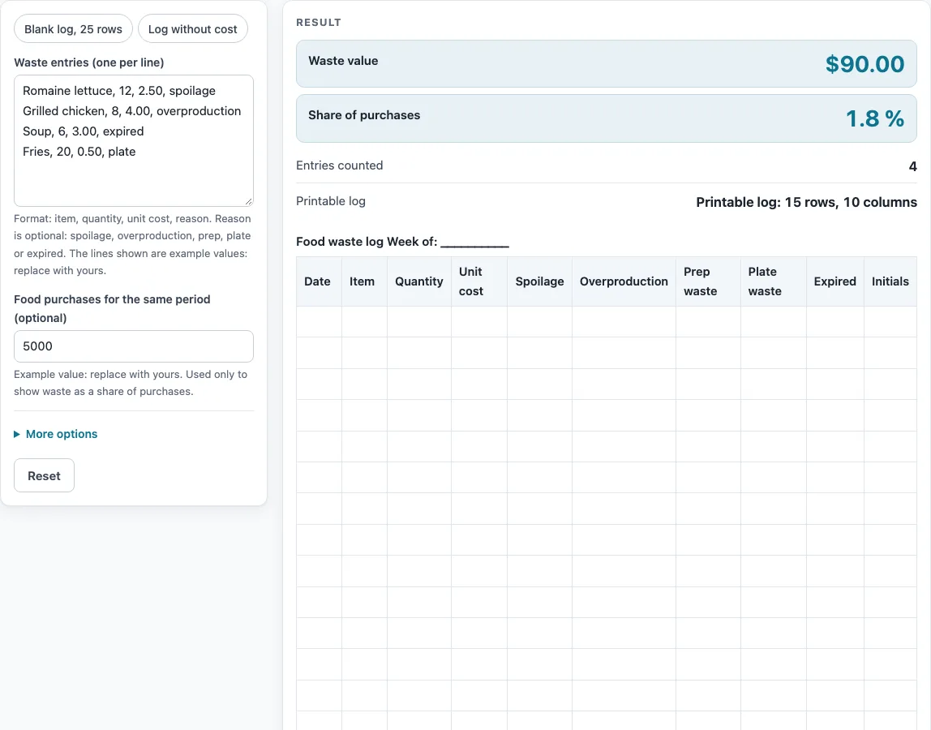Click the Entries counted value 4
The height and width of the screenshot is (730, 931).
click(x=912, y=166)
